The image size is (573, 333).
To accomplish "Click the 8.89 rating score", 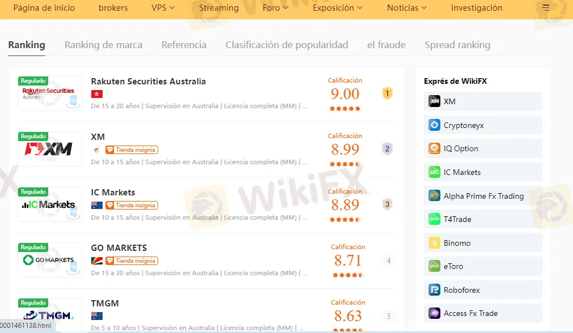I will click(345, 205).
